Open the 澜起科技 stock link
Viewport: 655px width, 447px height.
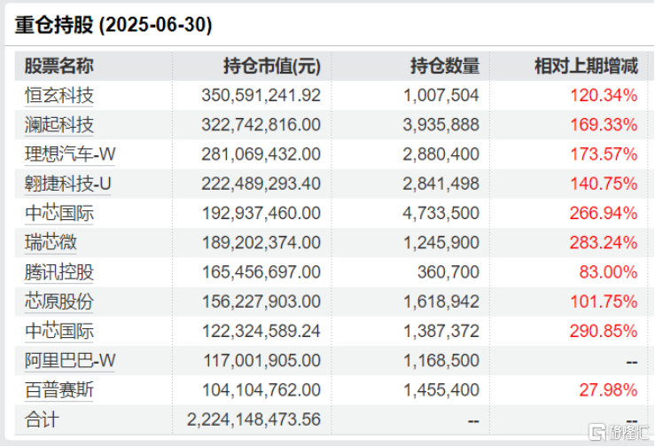59,124
